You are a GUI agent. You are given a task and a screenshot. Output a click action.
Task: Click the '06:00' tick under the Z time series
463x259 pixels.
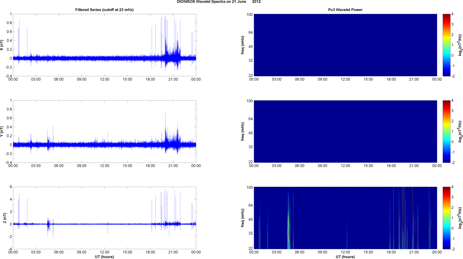coord(59,252)
